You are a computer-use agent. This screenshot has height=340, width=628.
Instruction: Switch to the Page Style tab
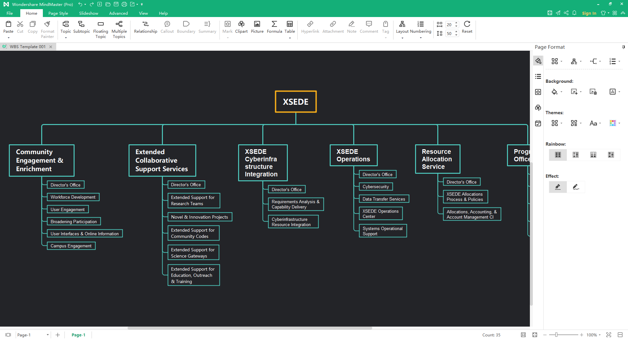pyautogui.click(x=58, y=13)
